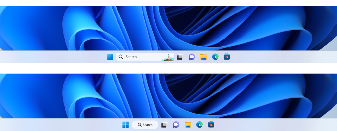Viewport: 337px width, 131px height.
Task: Open File Explorer in the lower taskbar
Action: point(188,125)
